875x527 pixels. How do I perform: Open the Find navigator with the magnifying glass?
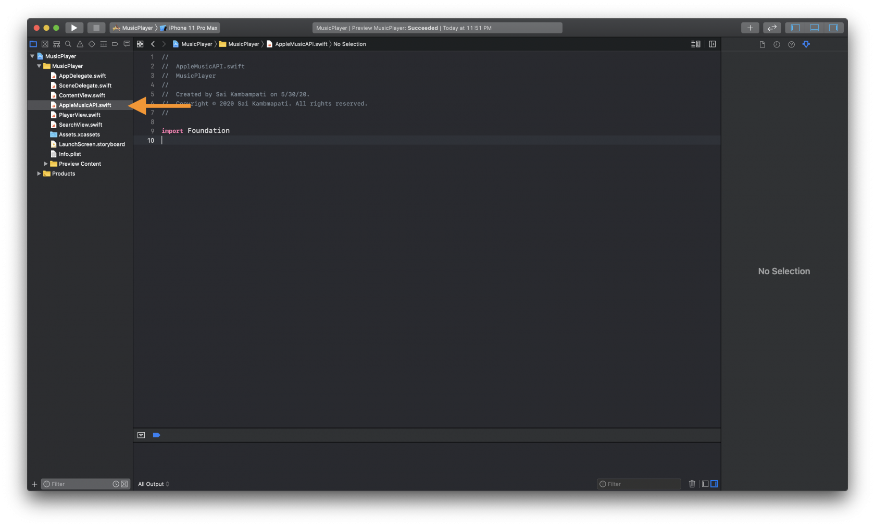point(68,44)
